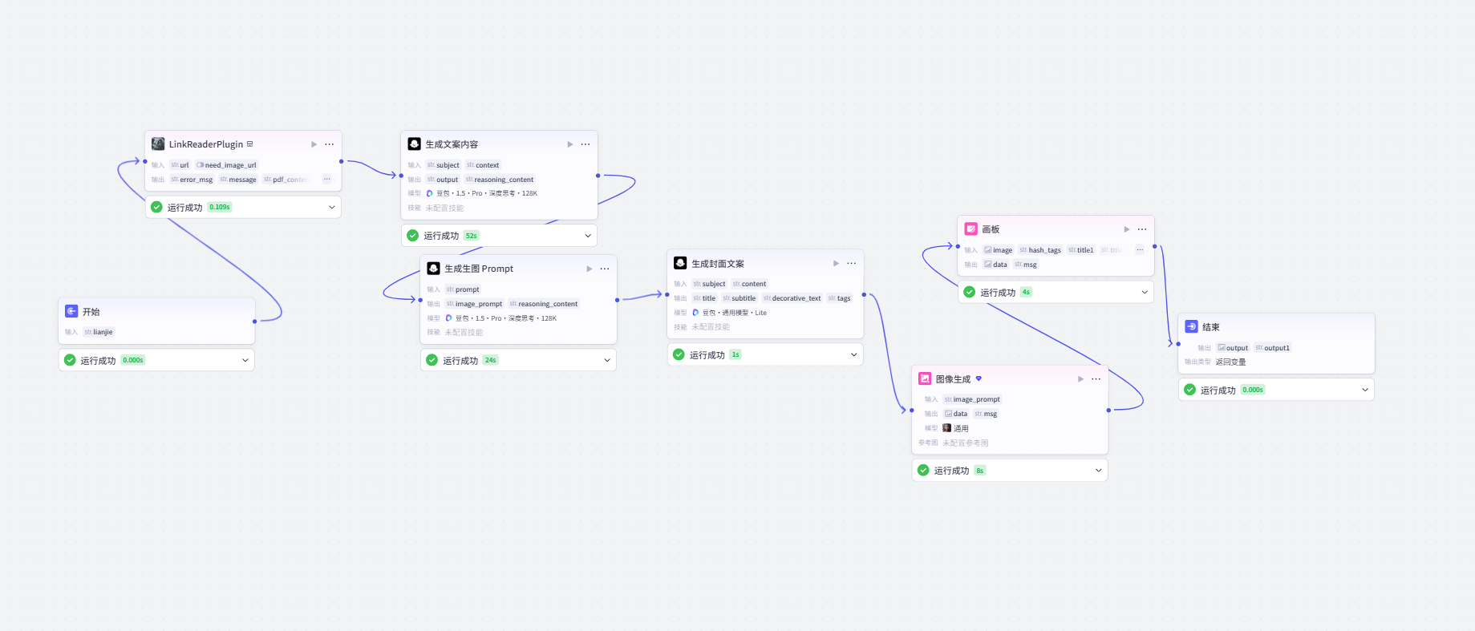Open the 图像生成 node three-dot menu
Image resolution: width=1475 pixels, height=631 pixels.
coord(1096,379)
